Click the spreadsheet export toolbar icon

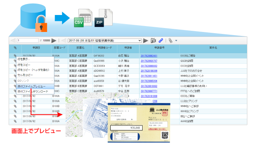153,41
